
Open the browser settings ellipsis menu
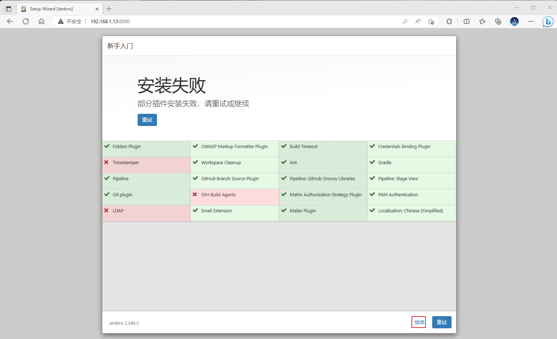[x=531, y=21]
